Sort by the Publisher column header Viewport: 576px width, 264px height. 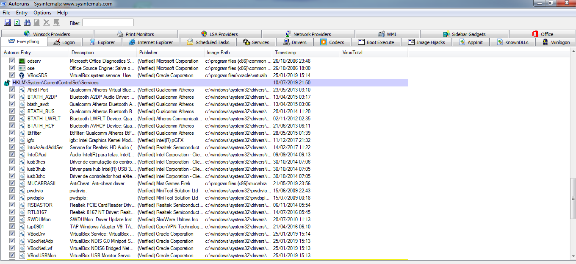coord(148,53)
